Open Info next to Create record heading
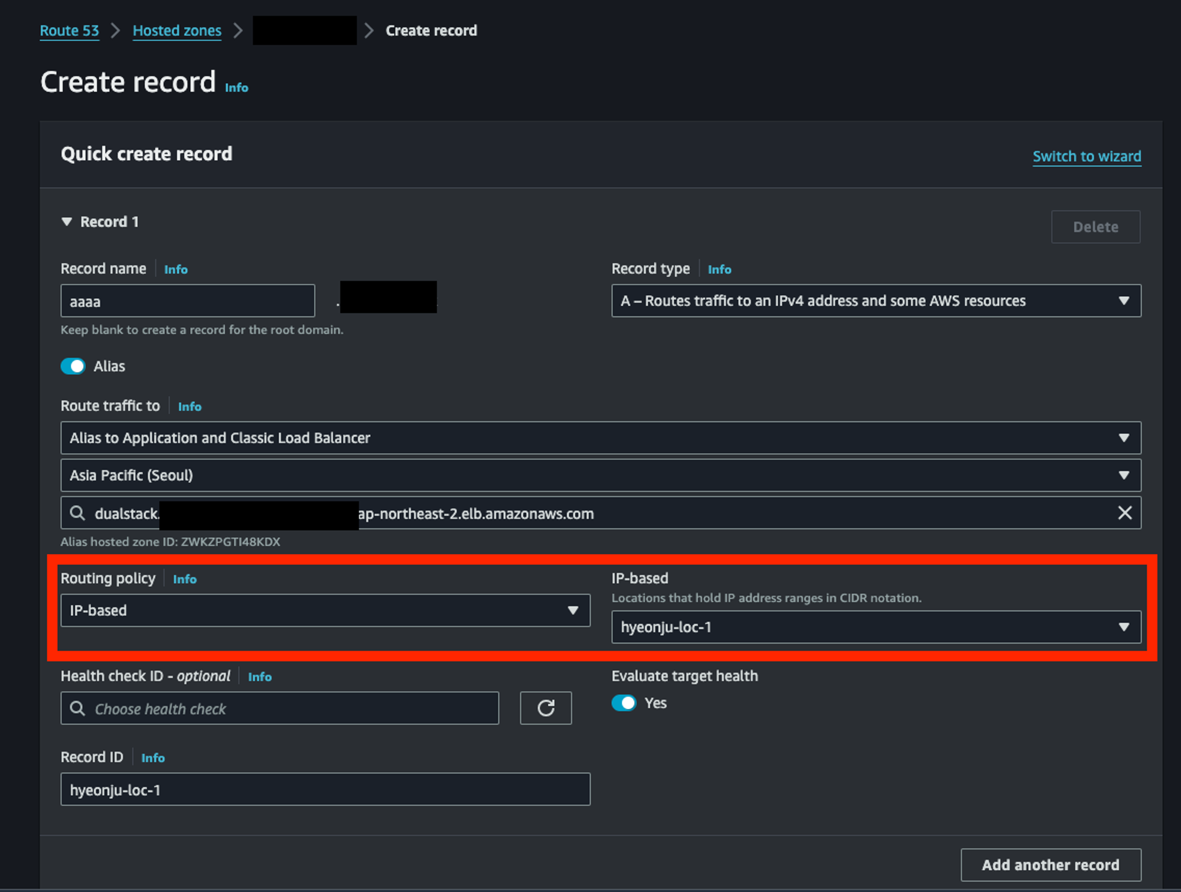 236,87
